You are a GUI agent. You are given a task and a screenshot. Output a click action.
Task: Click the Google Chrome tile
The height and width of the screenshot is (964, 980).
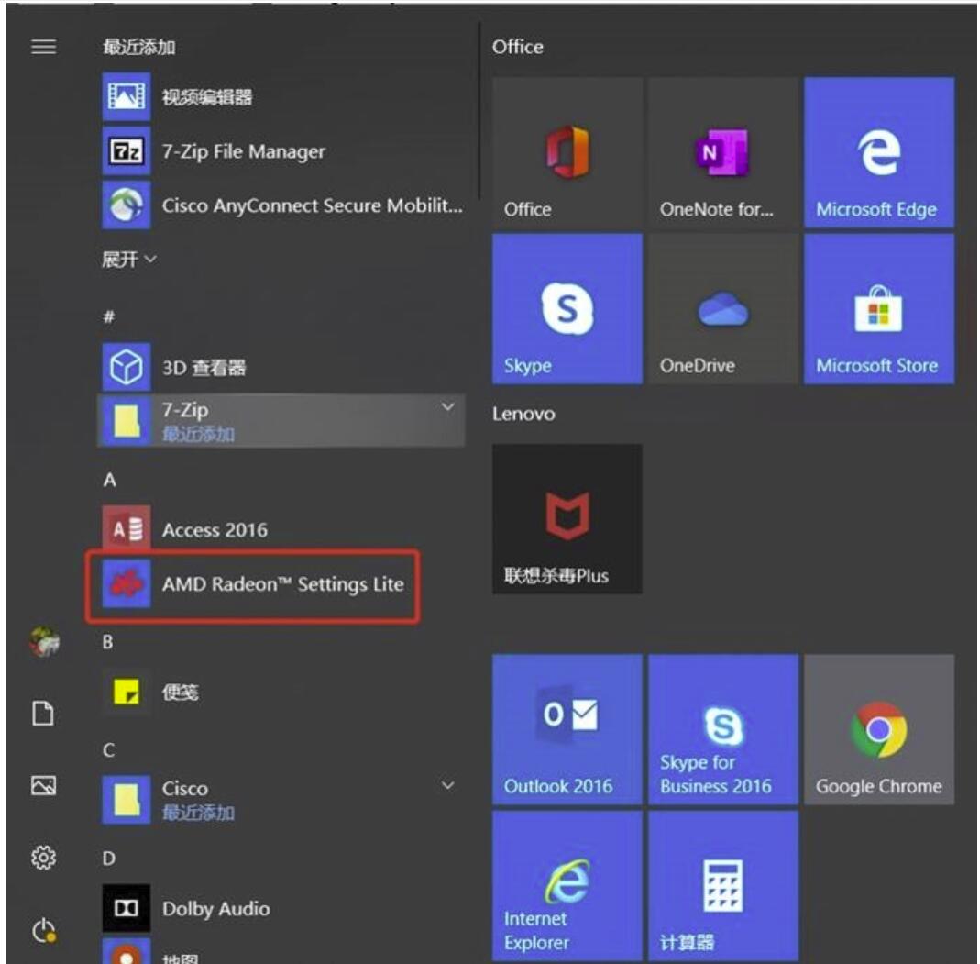(878, 730)
